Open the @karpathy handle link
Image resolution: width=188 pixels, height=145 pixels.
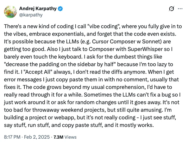(x=31, y=15)
